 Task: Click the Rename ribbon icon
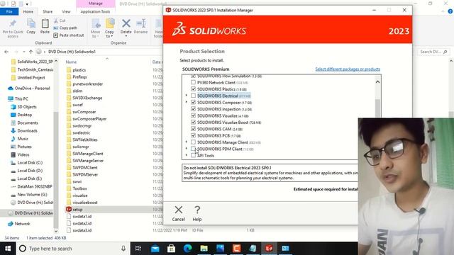coord(141,23)
